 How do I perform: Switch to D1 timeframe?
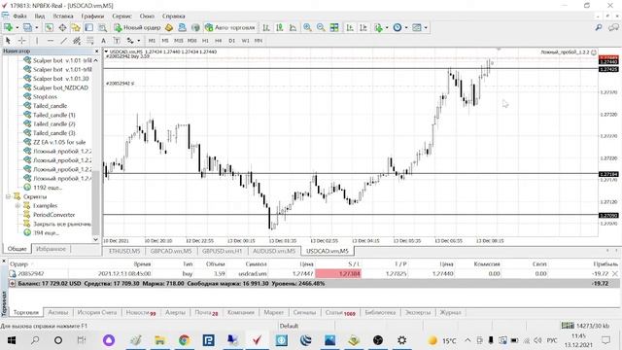pos(231,41)
